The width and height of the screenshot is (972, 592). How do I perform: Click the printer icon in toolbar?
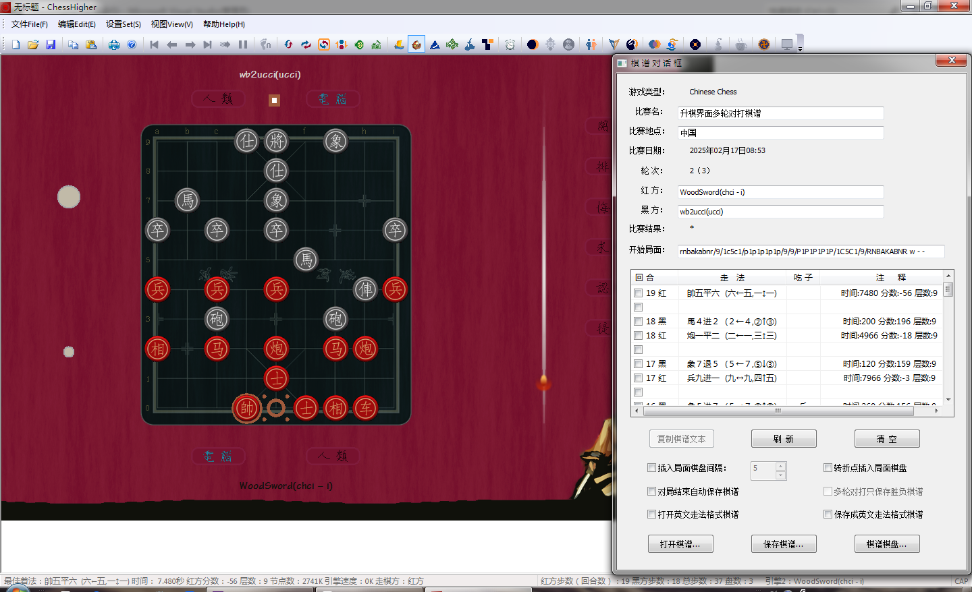114,45
